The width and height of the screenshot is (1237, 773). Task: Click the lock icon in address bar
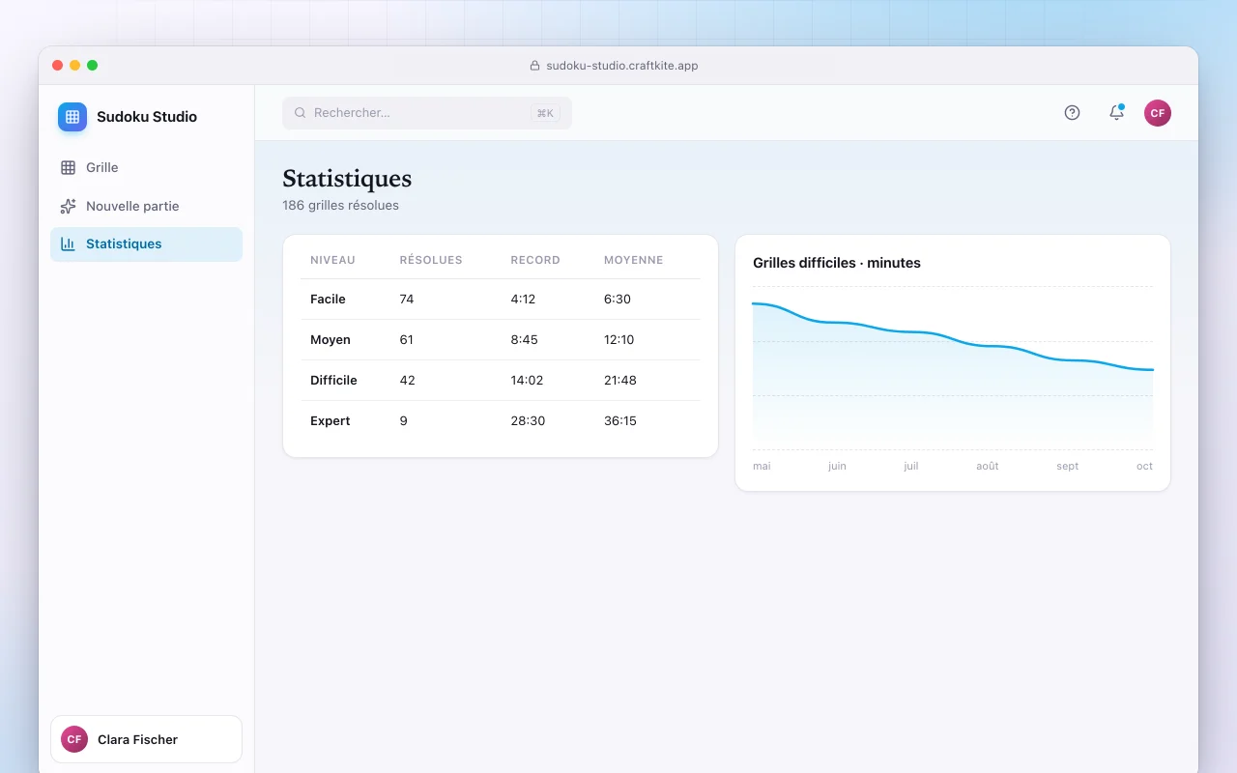tap(534, 66)
